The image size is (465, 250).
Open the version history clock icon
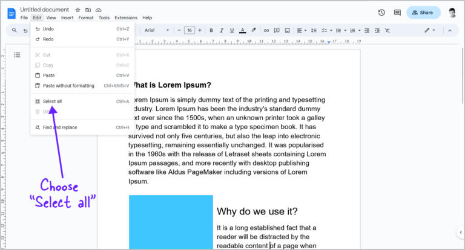(x=381, y=13)
